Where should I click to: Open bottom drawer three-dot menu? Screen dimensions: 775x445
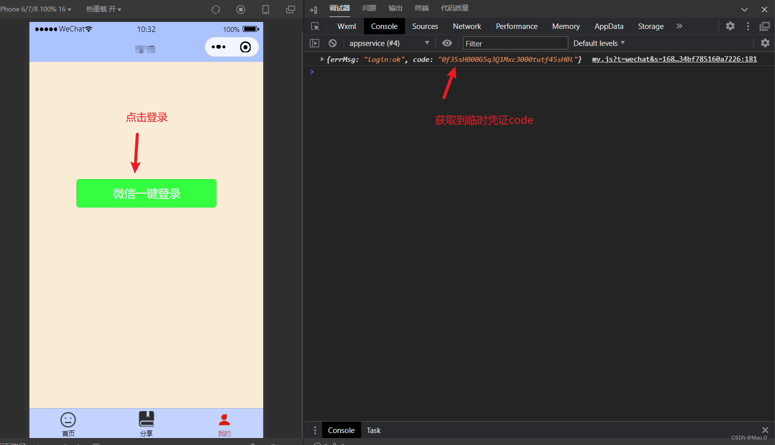(x=315, y=431)
